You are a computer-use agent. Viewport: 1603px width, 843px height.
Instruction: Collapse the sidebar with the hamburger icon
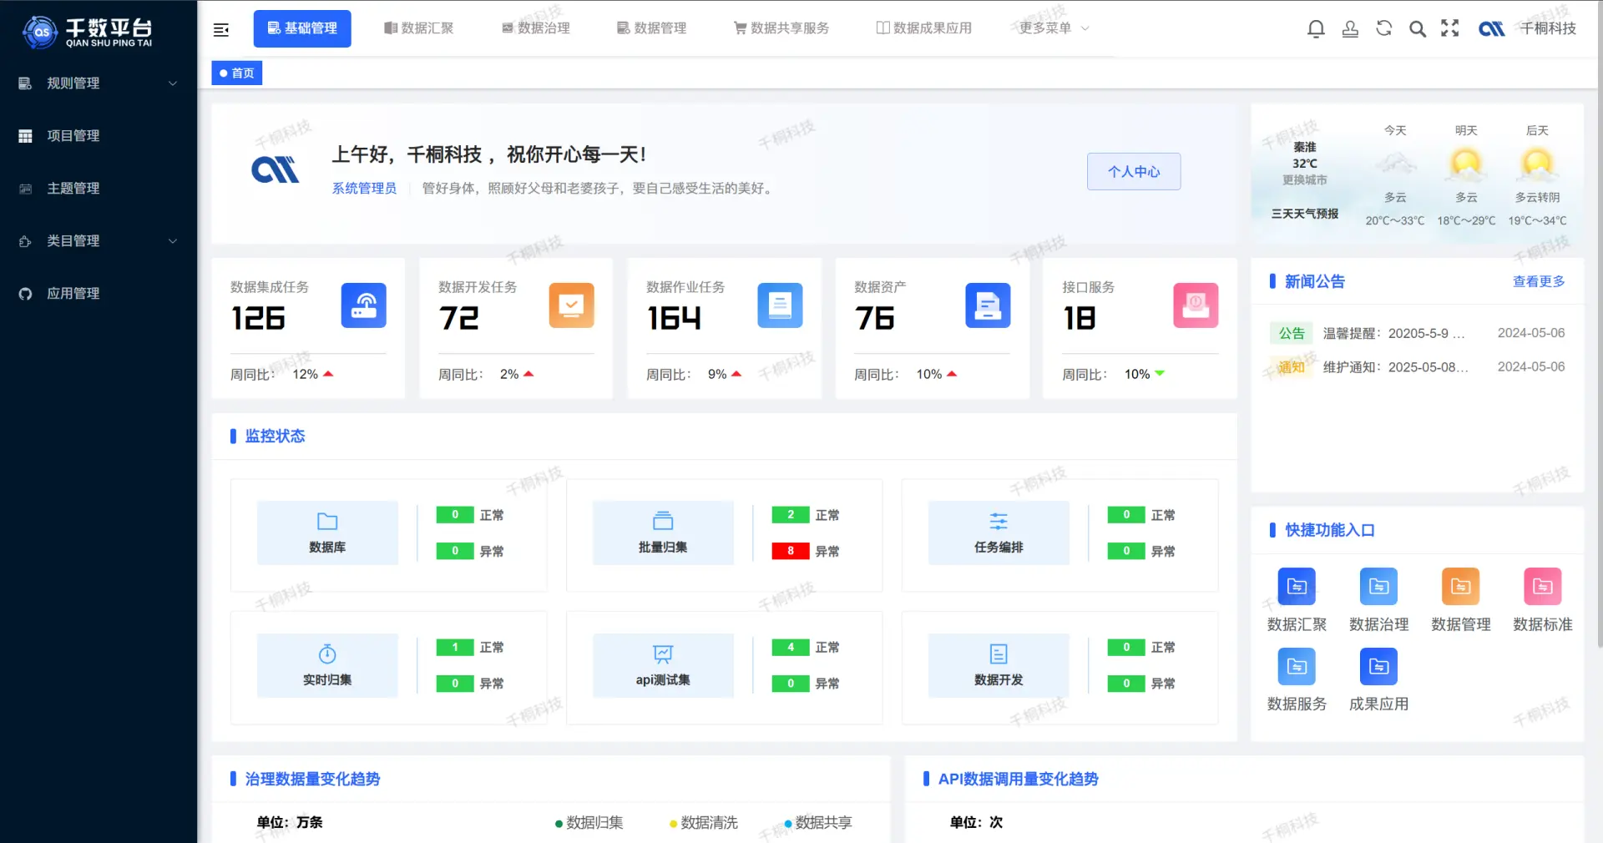tap(221, 29)
